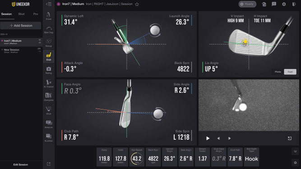Click the Back Spin 4822 tile in the bottom bar
301x169 pixels.
pyautogui.click(x=153, y=157)
